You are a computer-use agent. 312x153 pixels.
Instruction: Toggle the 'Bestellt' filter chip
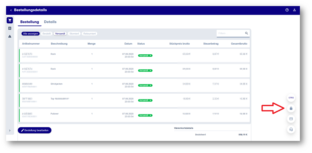(46, 34)
